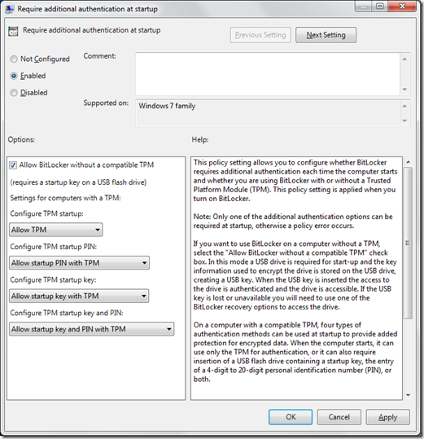Expand the Configure TPM startup key dropdown

tap(79, 296)
